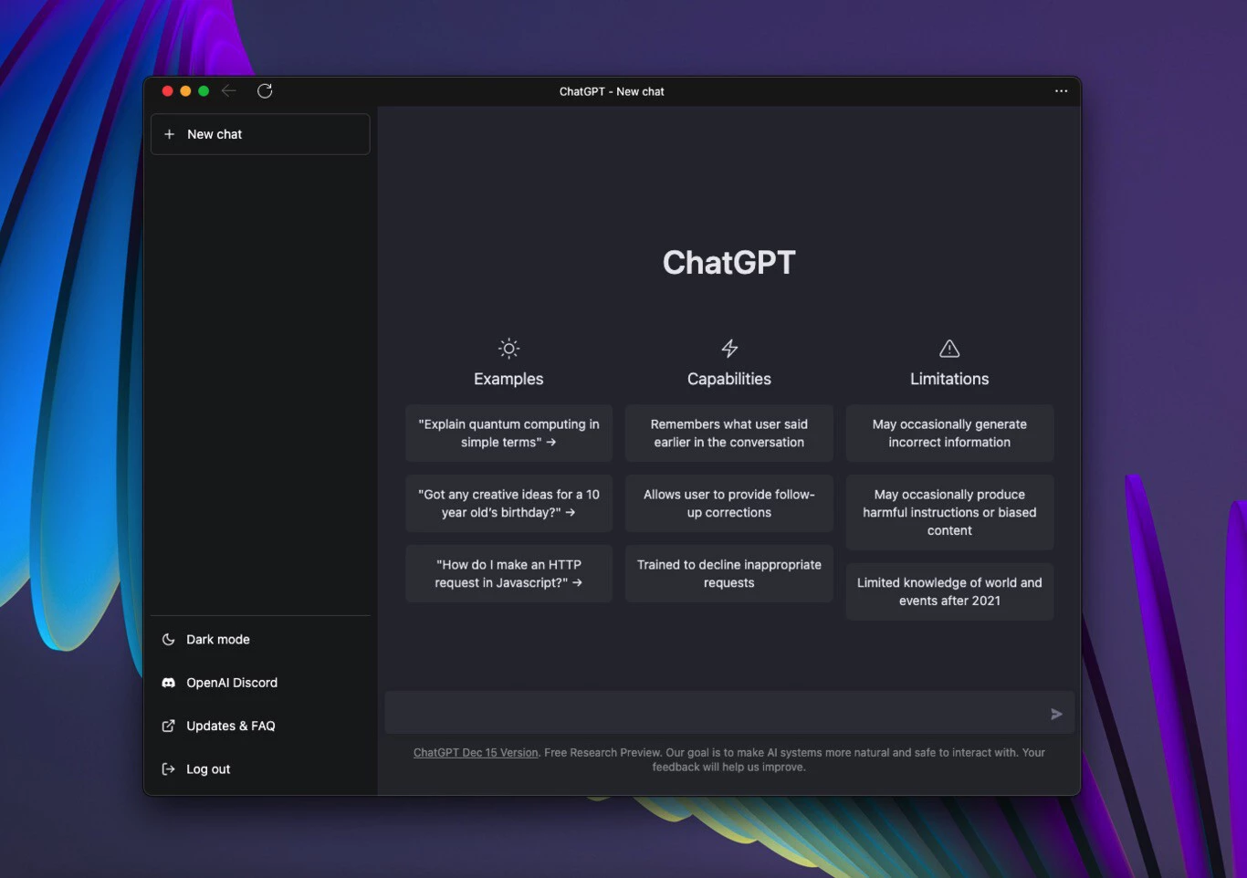Toggle Dark mode in the sidebar
The image size is (1247, 878).
pos(217,640)
